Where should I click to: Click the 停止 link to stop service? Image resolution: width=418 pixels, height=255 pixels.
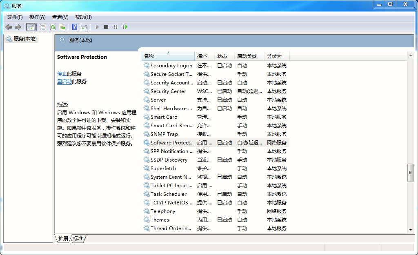[x=62, y=74]
